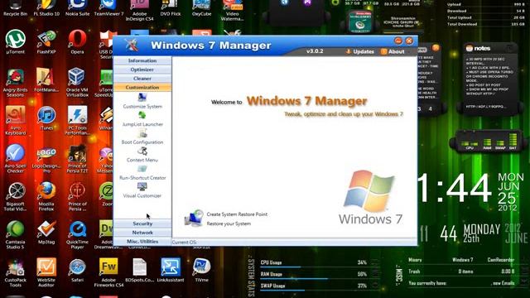Click the CPU RAM SWAP BAT meter widget
Image resolution: width=530 pixels, height=298 pixels.
click(x=488, y=141)
